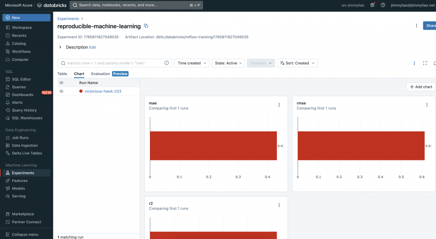Switch to the Evaluation Preview tab
This screenshot has height=239, width=436.
pyautogui.click(x=109, y=74)
